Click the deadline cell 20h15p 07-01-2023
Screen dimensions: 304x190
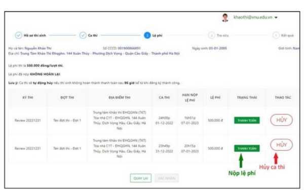(190, 148)
